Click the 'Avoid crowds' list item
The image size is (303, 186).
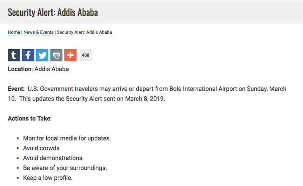click(x=41, y=148)
